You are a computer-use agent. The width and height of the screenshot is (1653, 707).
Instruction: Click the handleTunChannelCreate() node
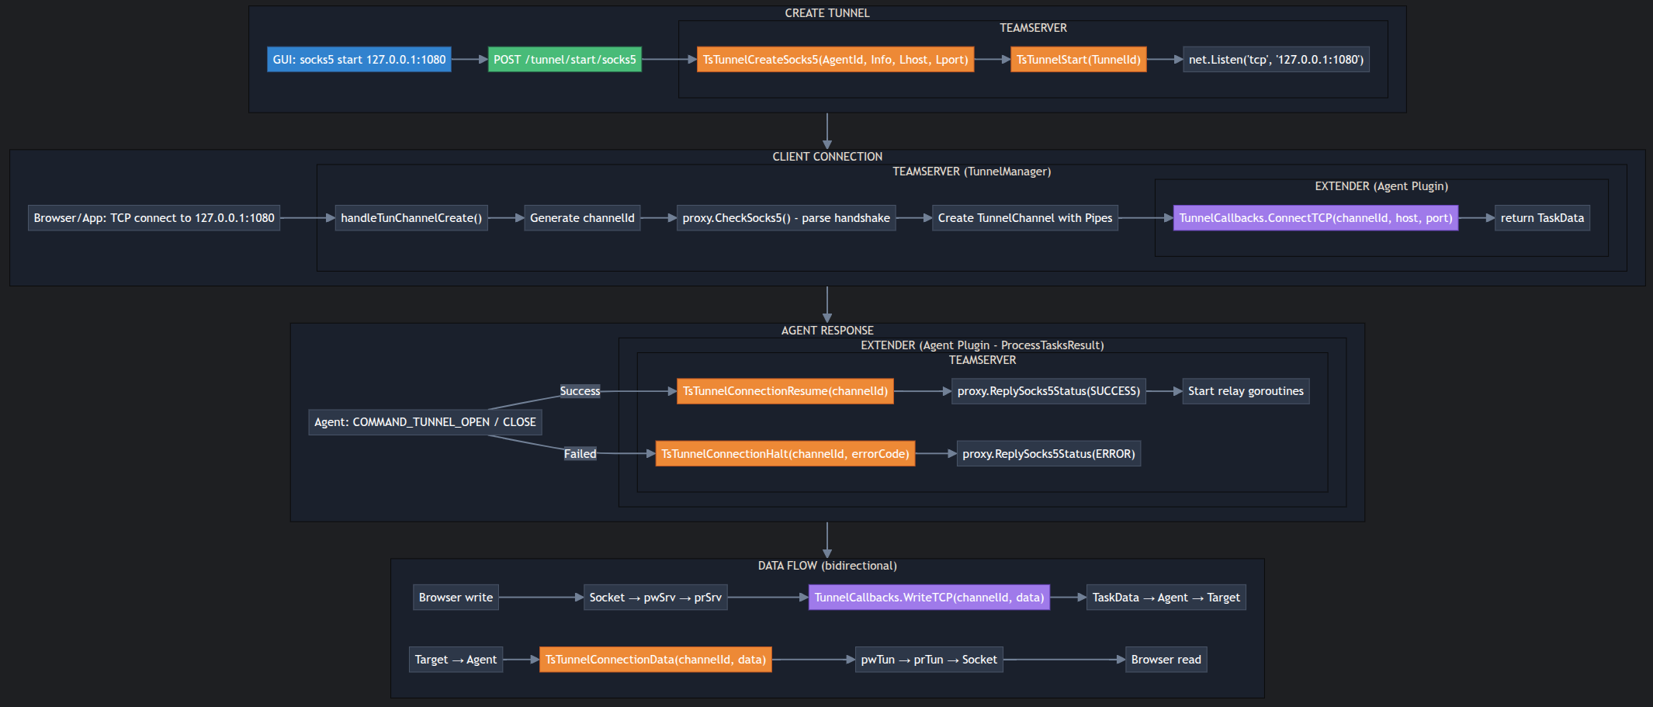(x=411, y=218)
